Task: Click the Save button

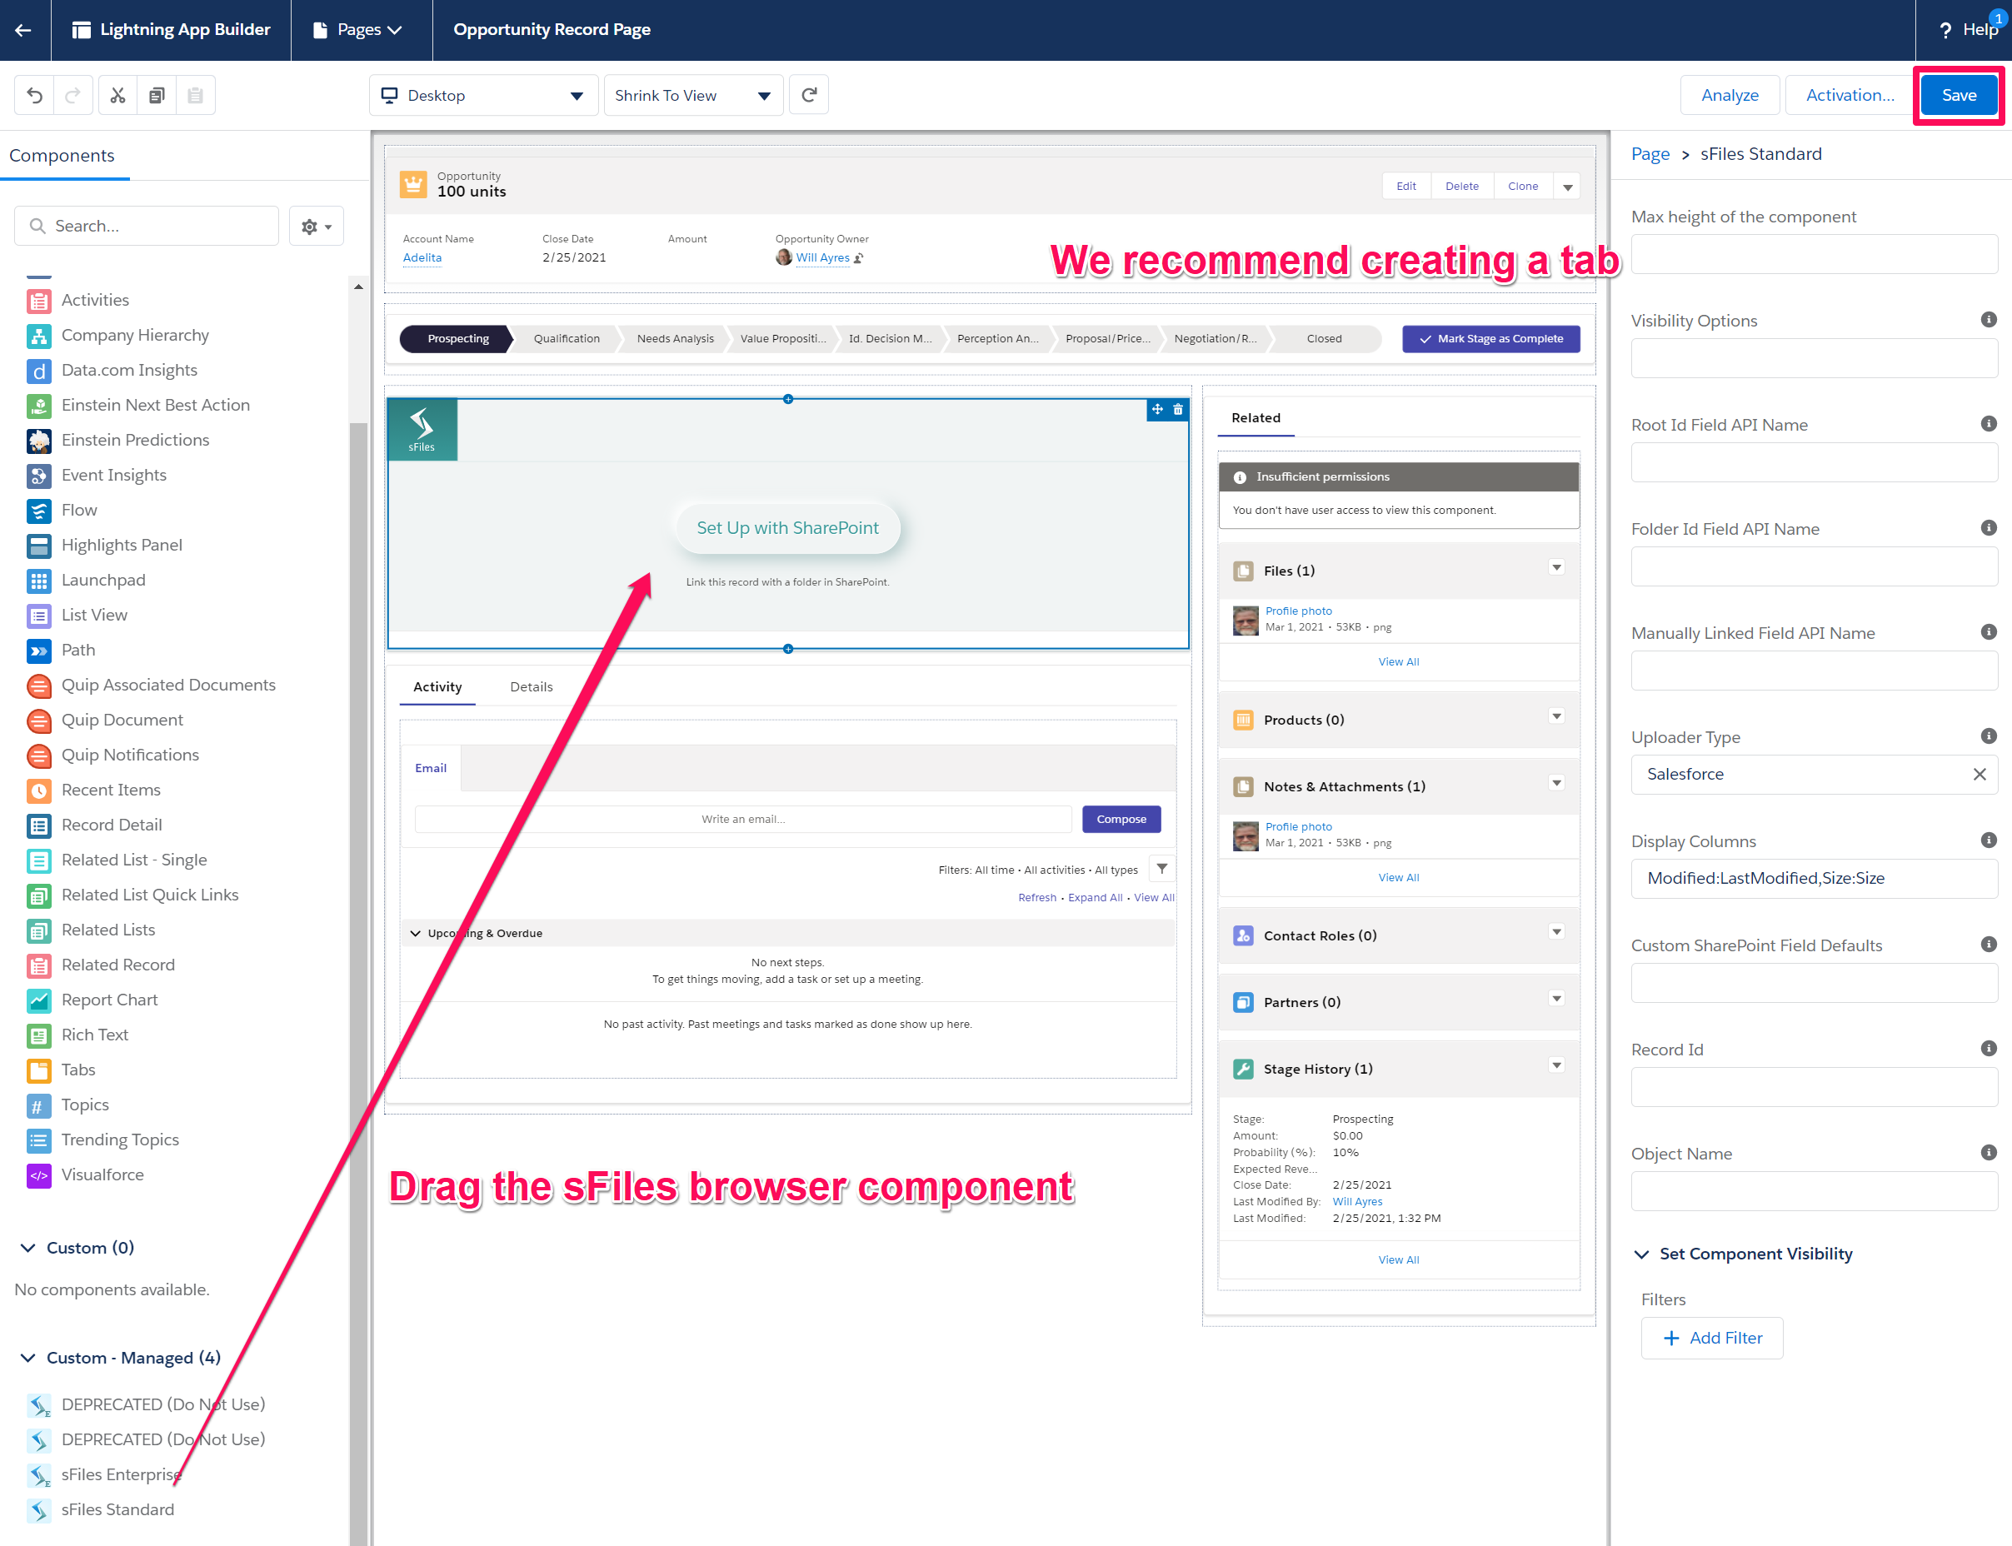Action: pos(1959,95)
